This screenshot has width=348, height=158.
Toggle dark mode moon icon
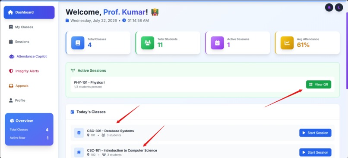pyautogui.click(x=339, y=8)
